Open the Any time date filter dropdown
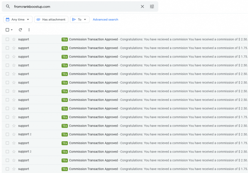This screenshot has width=248, height=173. point(18,20)
